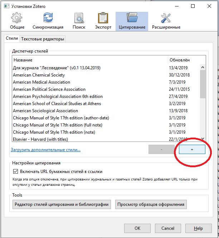Click the 24/11/2015 date cell
This screenshot has width=219, height=238.
point(179,89)
